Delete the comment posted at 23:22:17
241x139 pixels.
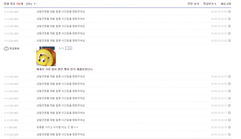[x=229, y=113]
